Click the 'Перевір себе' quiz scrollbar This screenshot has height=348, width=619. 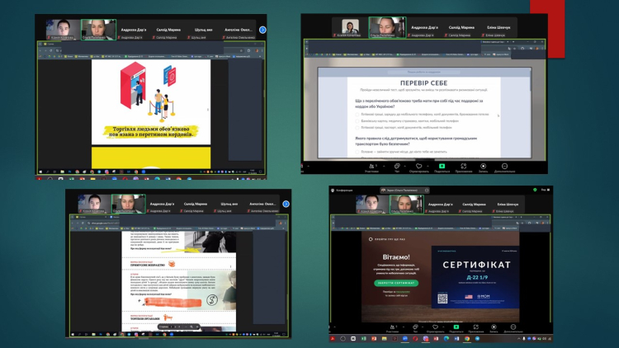(x=530, y=82)
